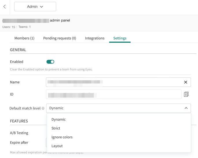Viewport: 198px width, 158px height.
Task: Show info about Default match level
Action: tap(43, 108)
